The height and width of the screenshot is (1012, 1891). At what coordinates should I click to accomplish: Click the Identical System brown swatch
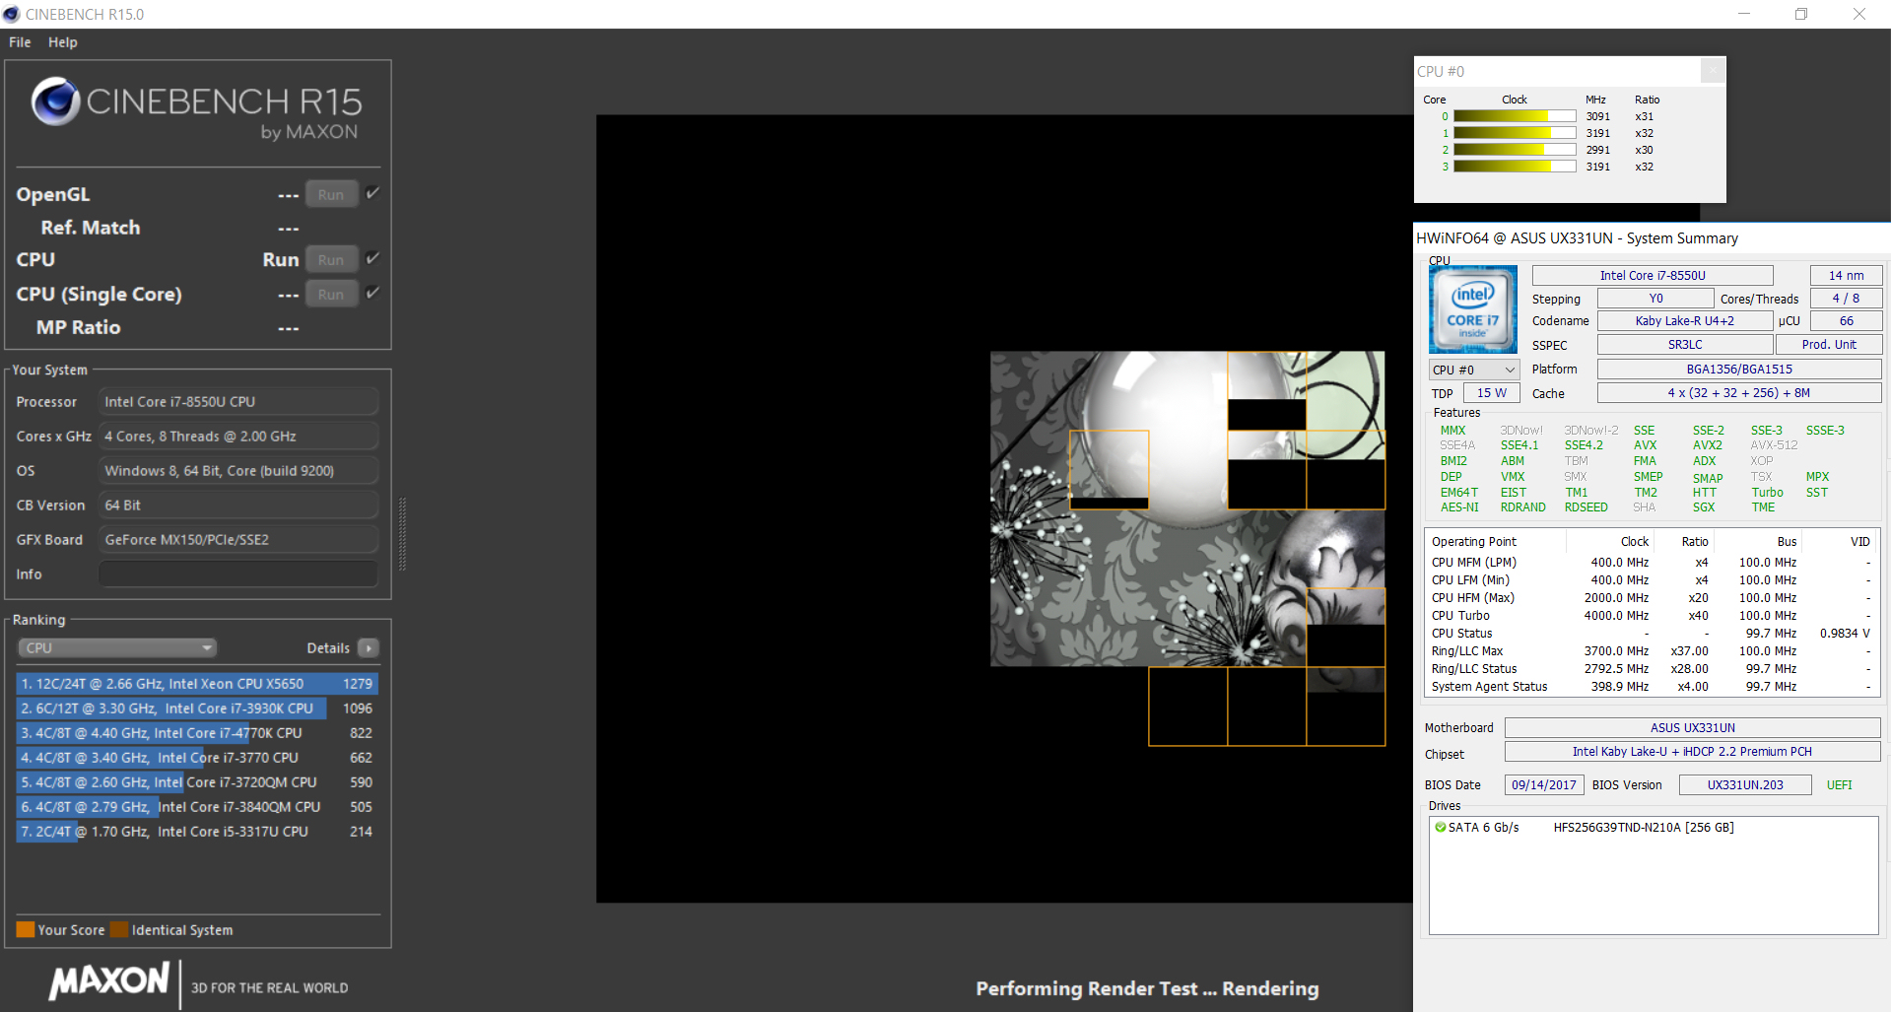119,929
